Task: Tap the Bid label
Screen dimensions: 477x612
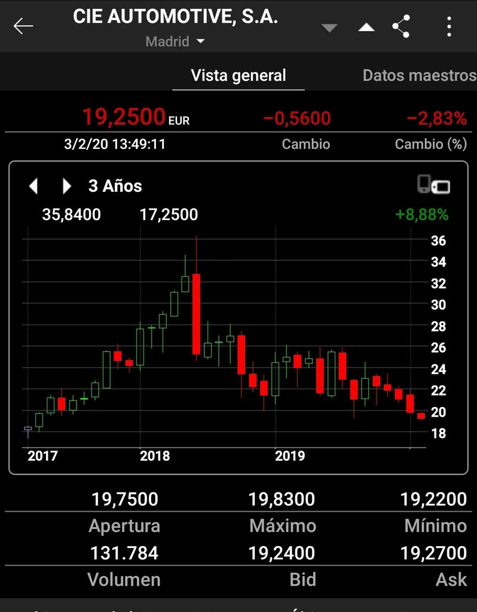Action: [302, 579]
